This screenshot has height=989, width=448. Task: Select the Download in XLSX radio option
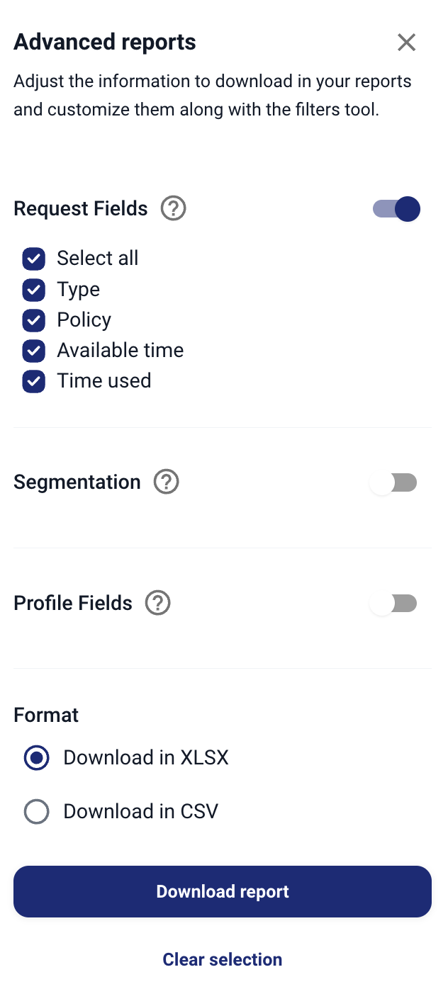coord(36,758)
